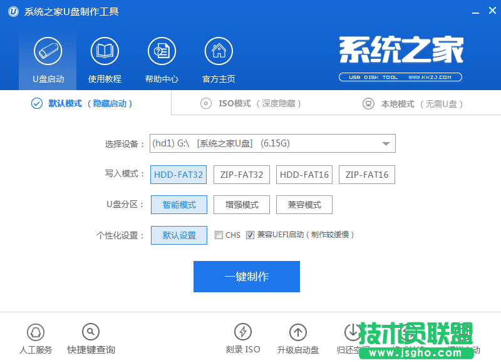Select HDD-FAT16 write mode

pyautogui.click(x=304, y=175)
